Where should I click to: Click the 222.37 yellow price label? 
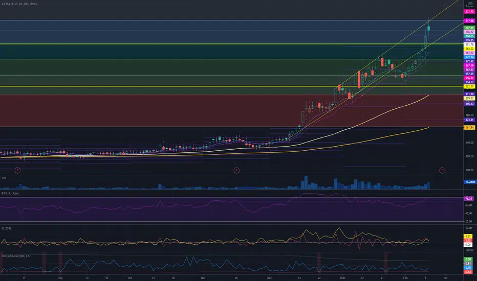pyautogui.click(x=469, y=86)
